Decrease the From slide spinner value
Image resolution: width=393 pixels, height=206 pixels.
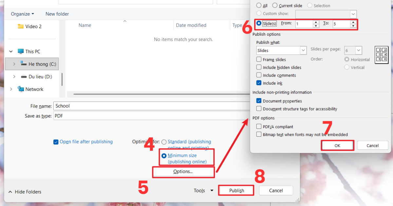pyautogui.click(x=316, y=26)
